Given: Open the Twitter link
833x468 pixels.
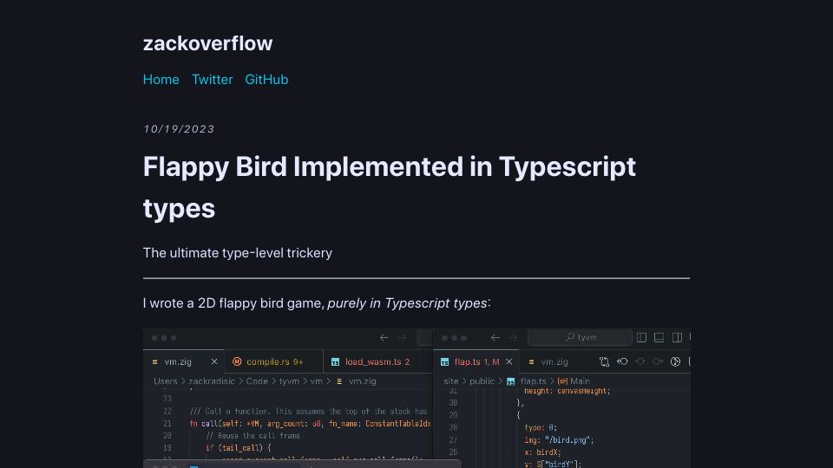Looking at the screenshot, I should click(x=212, y=80).
